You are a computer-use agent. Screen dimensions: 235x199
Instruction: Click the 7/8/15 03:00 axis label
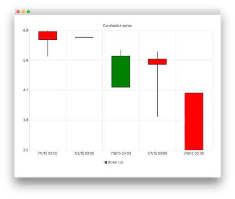194,153
